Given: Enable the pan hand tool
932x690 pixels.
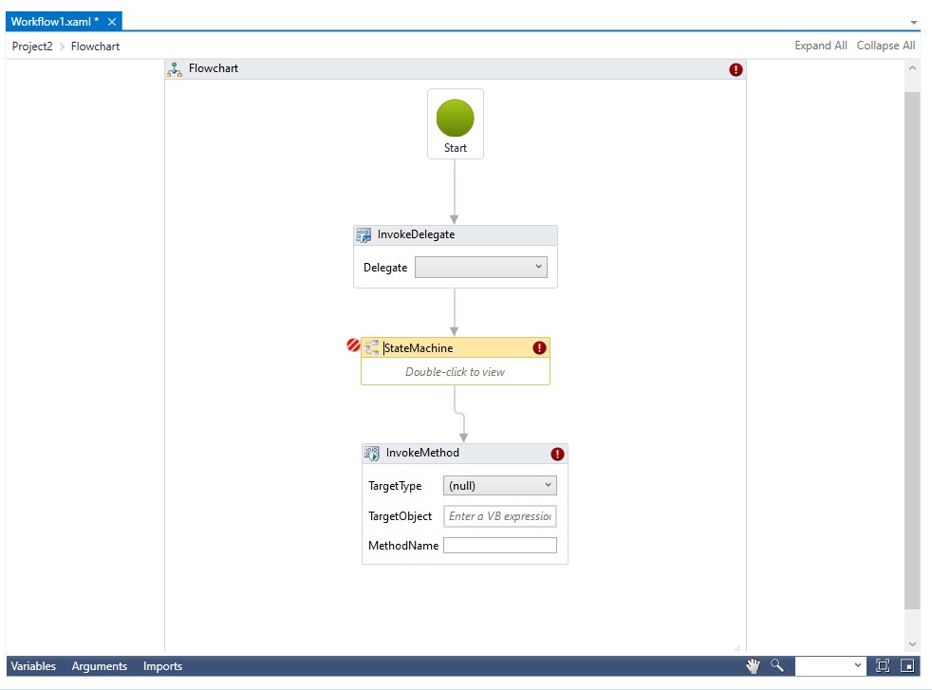Looking at the screenshot, I should [753, 666].
